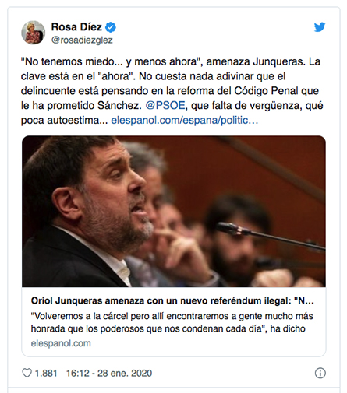
Task: Open the @rosadiezglez handle link
Action: (x=82, y=40)
